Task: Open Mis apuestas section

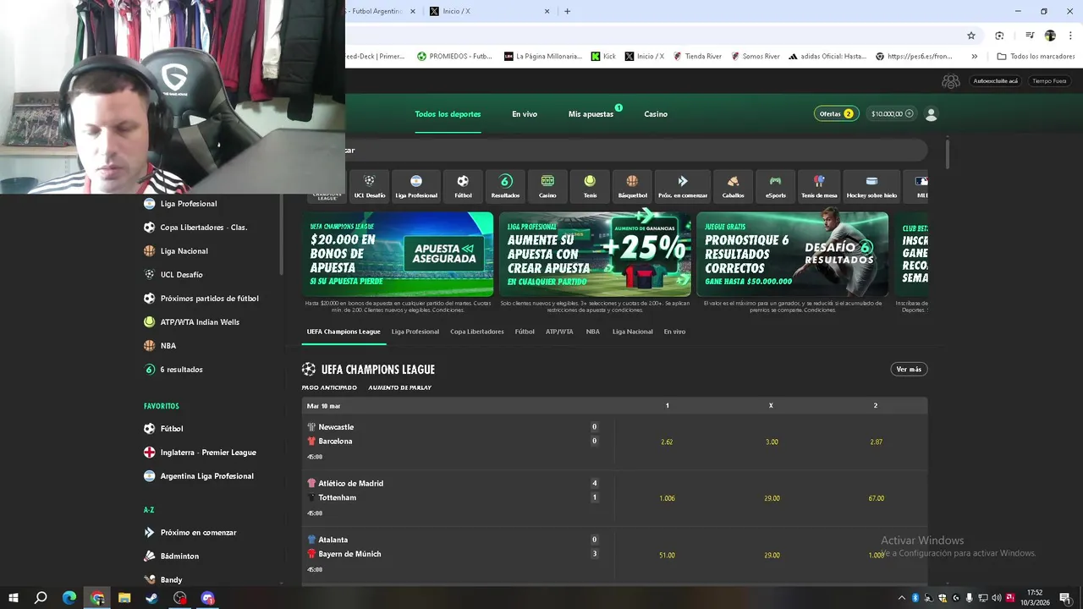Action: coord(591,114)
